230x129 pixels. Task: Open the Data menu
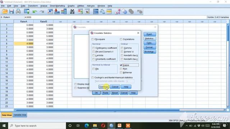tap(23, 6)
